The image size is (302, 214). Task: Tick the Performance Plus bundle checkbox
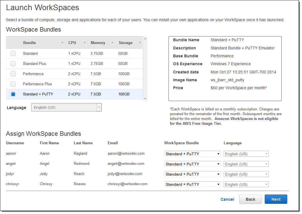[x=13, y=84]
